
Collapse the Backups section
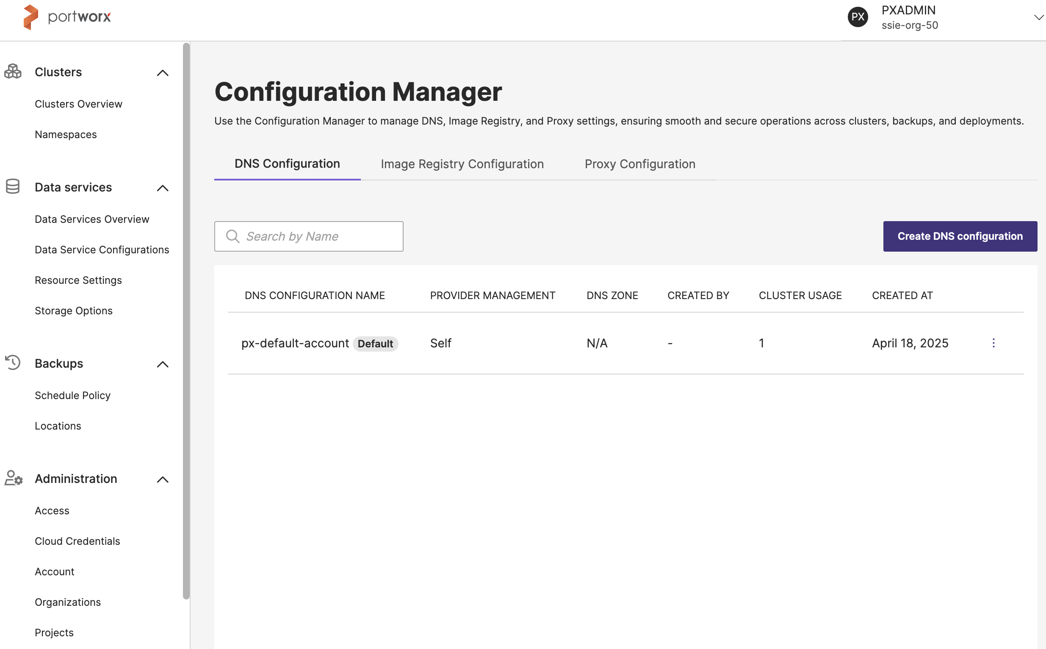pyautogui.click(x=163, y=364)
